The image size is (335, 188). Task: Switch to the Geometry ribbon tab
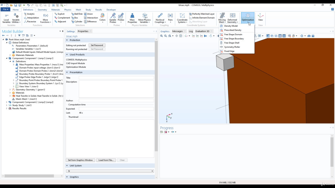point(42,10)
